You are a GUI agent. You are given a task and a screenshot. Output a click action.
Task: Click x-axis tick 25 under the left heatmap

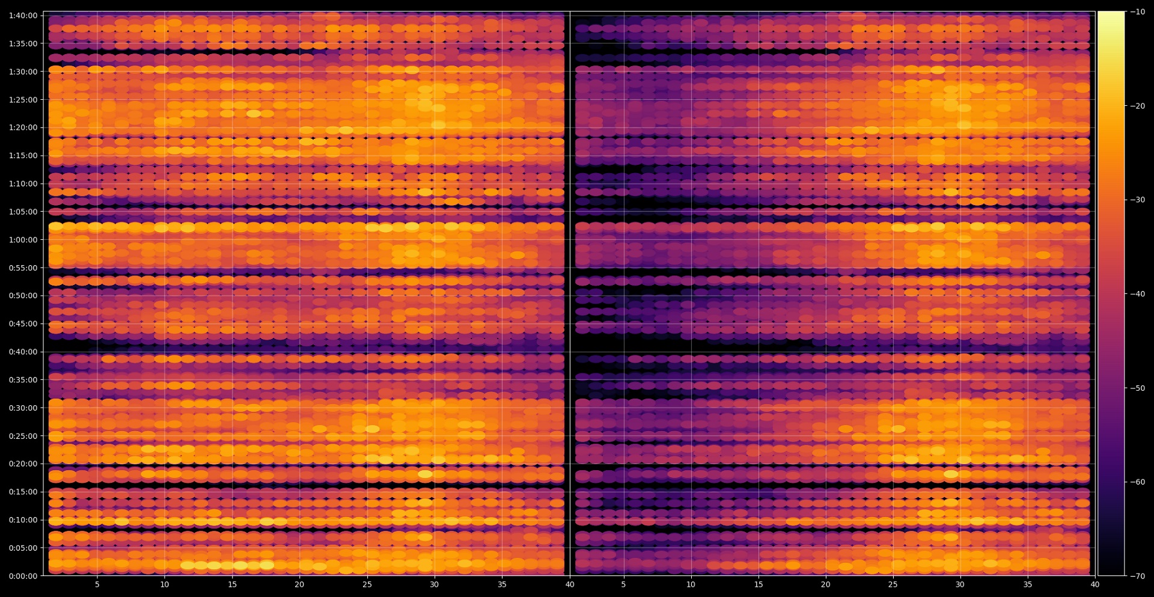(367, 584)
